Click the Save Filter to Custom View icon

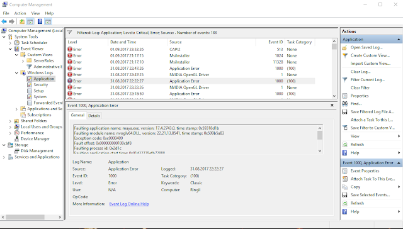pyautogui.click(x=345, y=128)
